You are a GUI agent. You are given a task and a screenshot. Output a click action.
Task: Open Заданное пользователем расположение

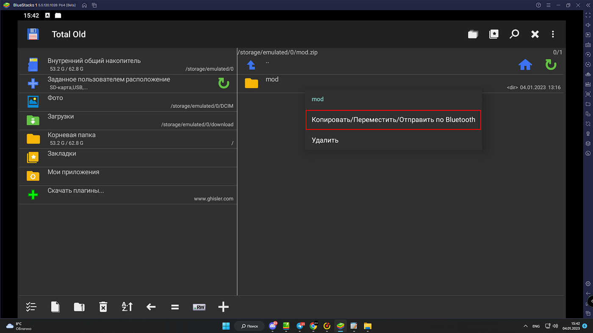click(127, 83)
